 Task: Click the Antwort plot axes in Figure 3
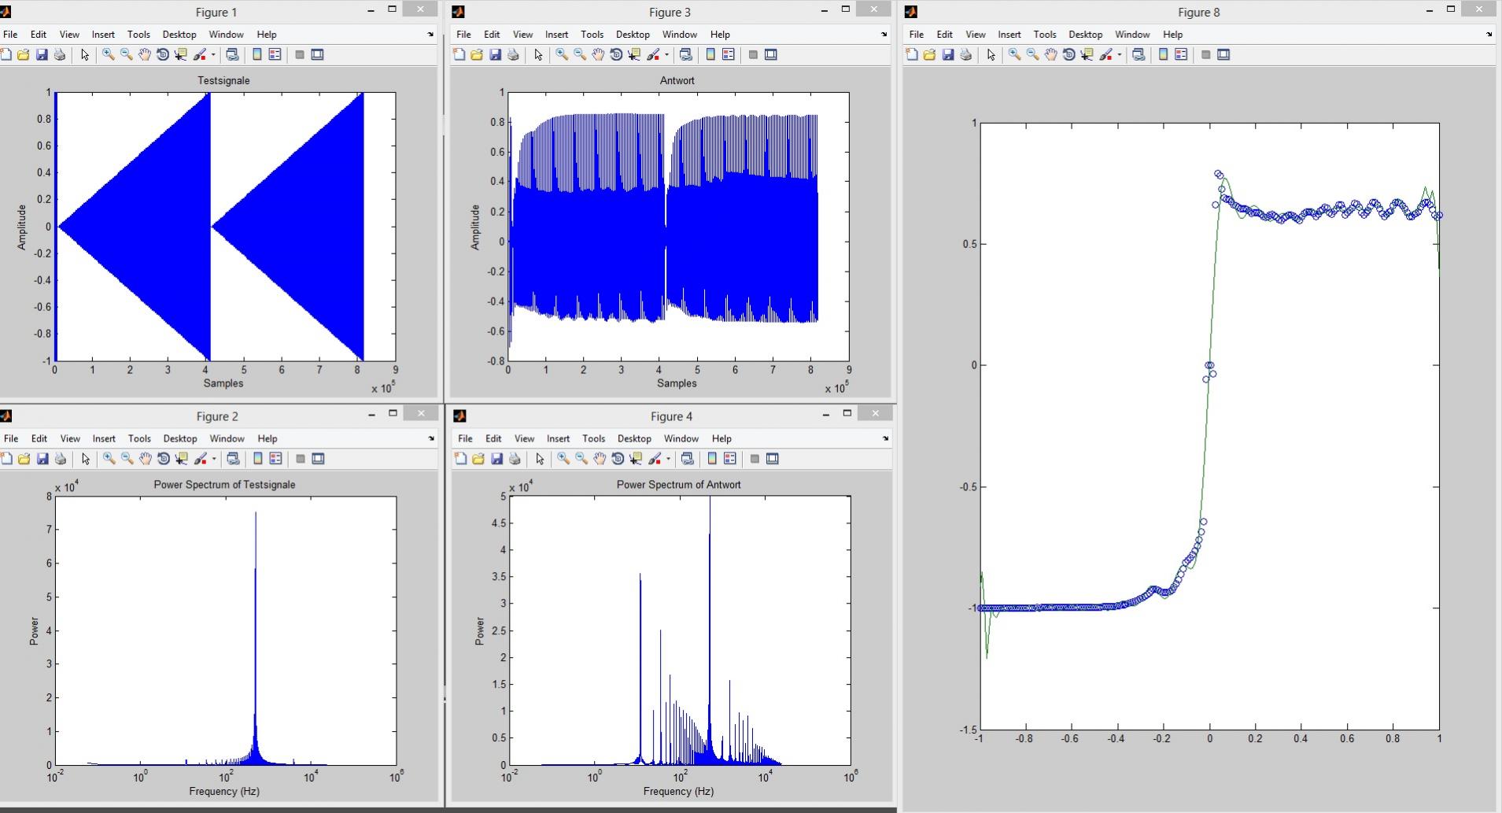[x=678, y=227]
